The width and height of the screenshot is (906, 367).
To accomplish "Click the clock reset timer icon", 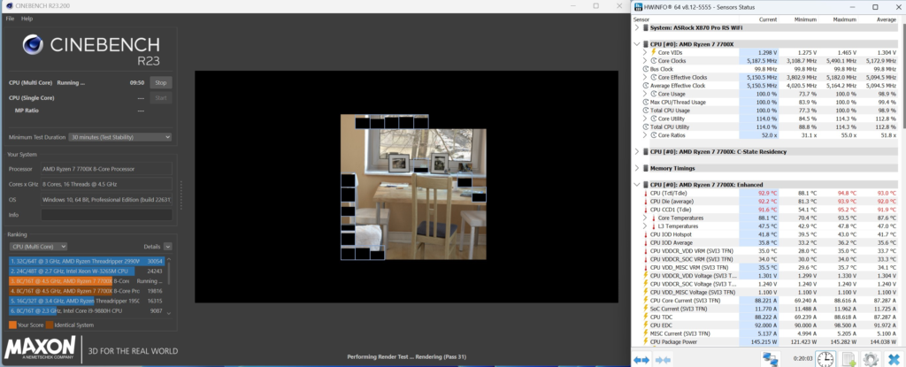I will tap(824, 357).
